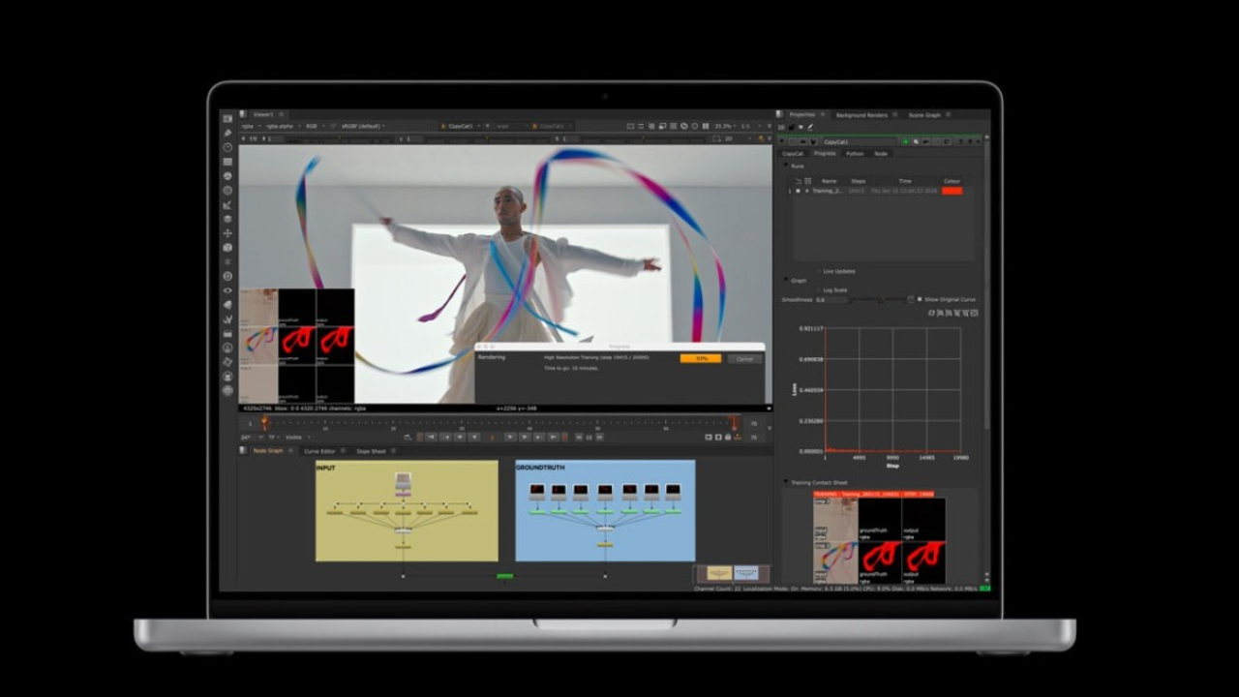1239x697 pixels.
Task: Open the Curve Editor tab
Action: click(319, 451)
